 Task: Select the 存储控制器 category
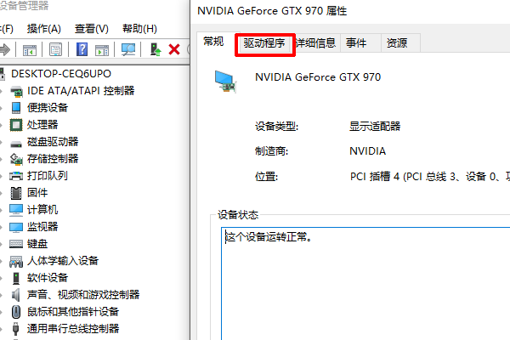(53, 159)
